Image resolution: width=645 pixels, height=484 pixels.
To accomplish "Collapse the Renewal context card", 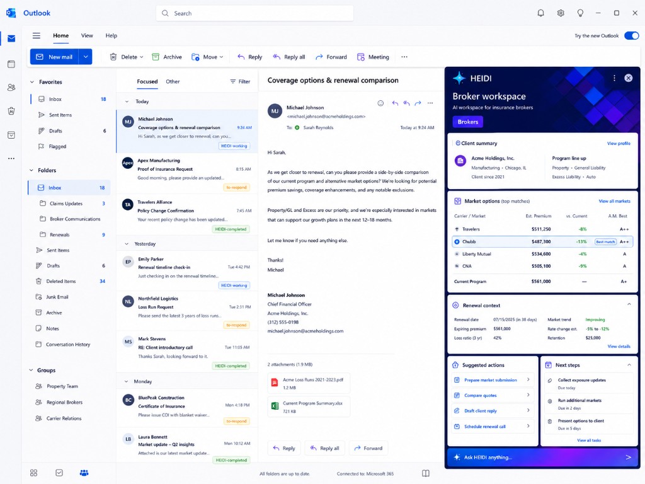I will pyautogui.click(x=629, y=304).
